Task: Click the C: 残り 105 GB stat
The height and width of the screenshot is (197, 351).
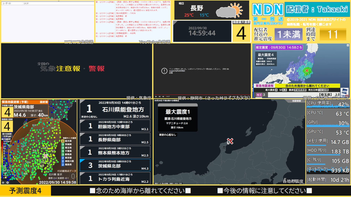Action: (328, 161)
